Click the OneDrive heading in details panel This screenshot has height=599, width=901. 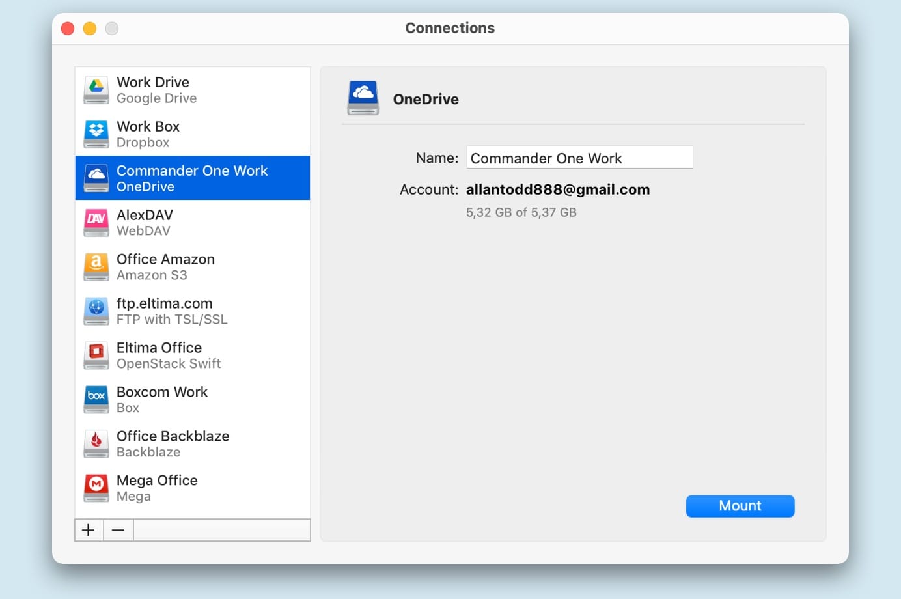(426, 99)
